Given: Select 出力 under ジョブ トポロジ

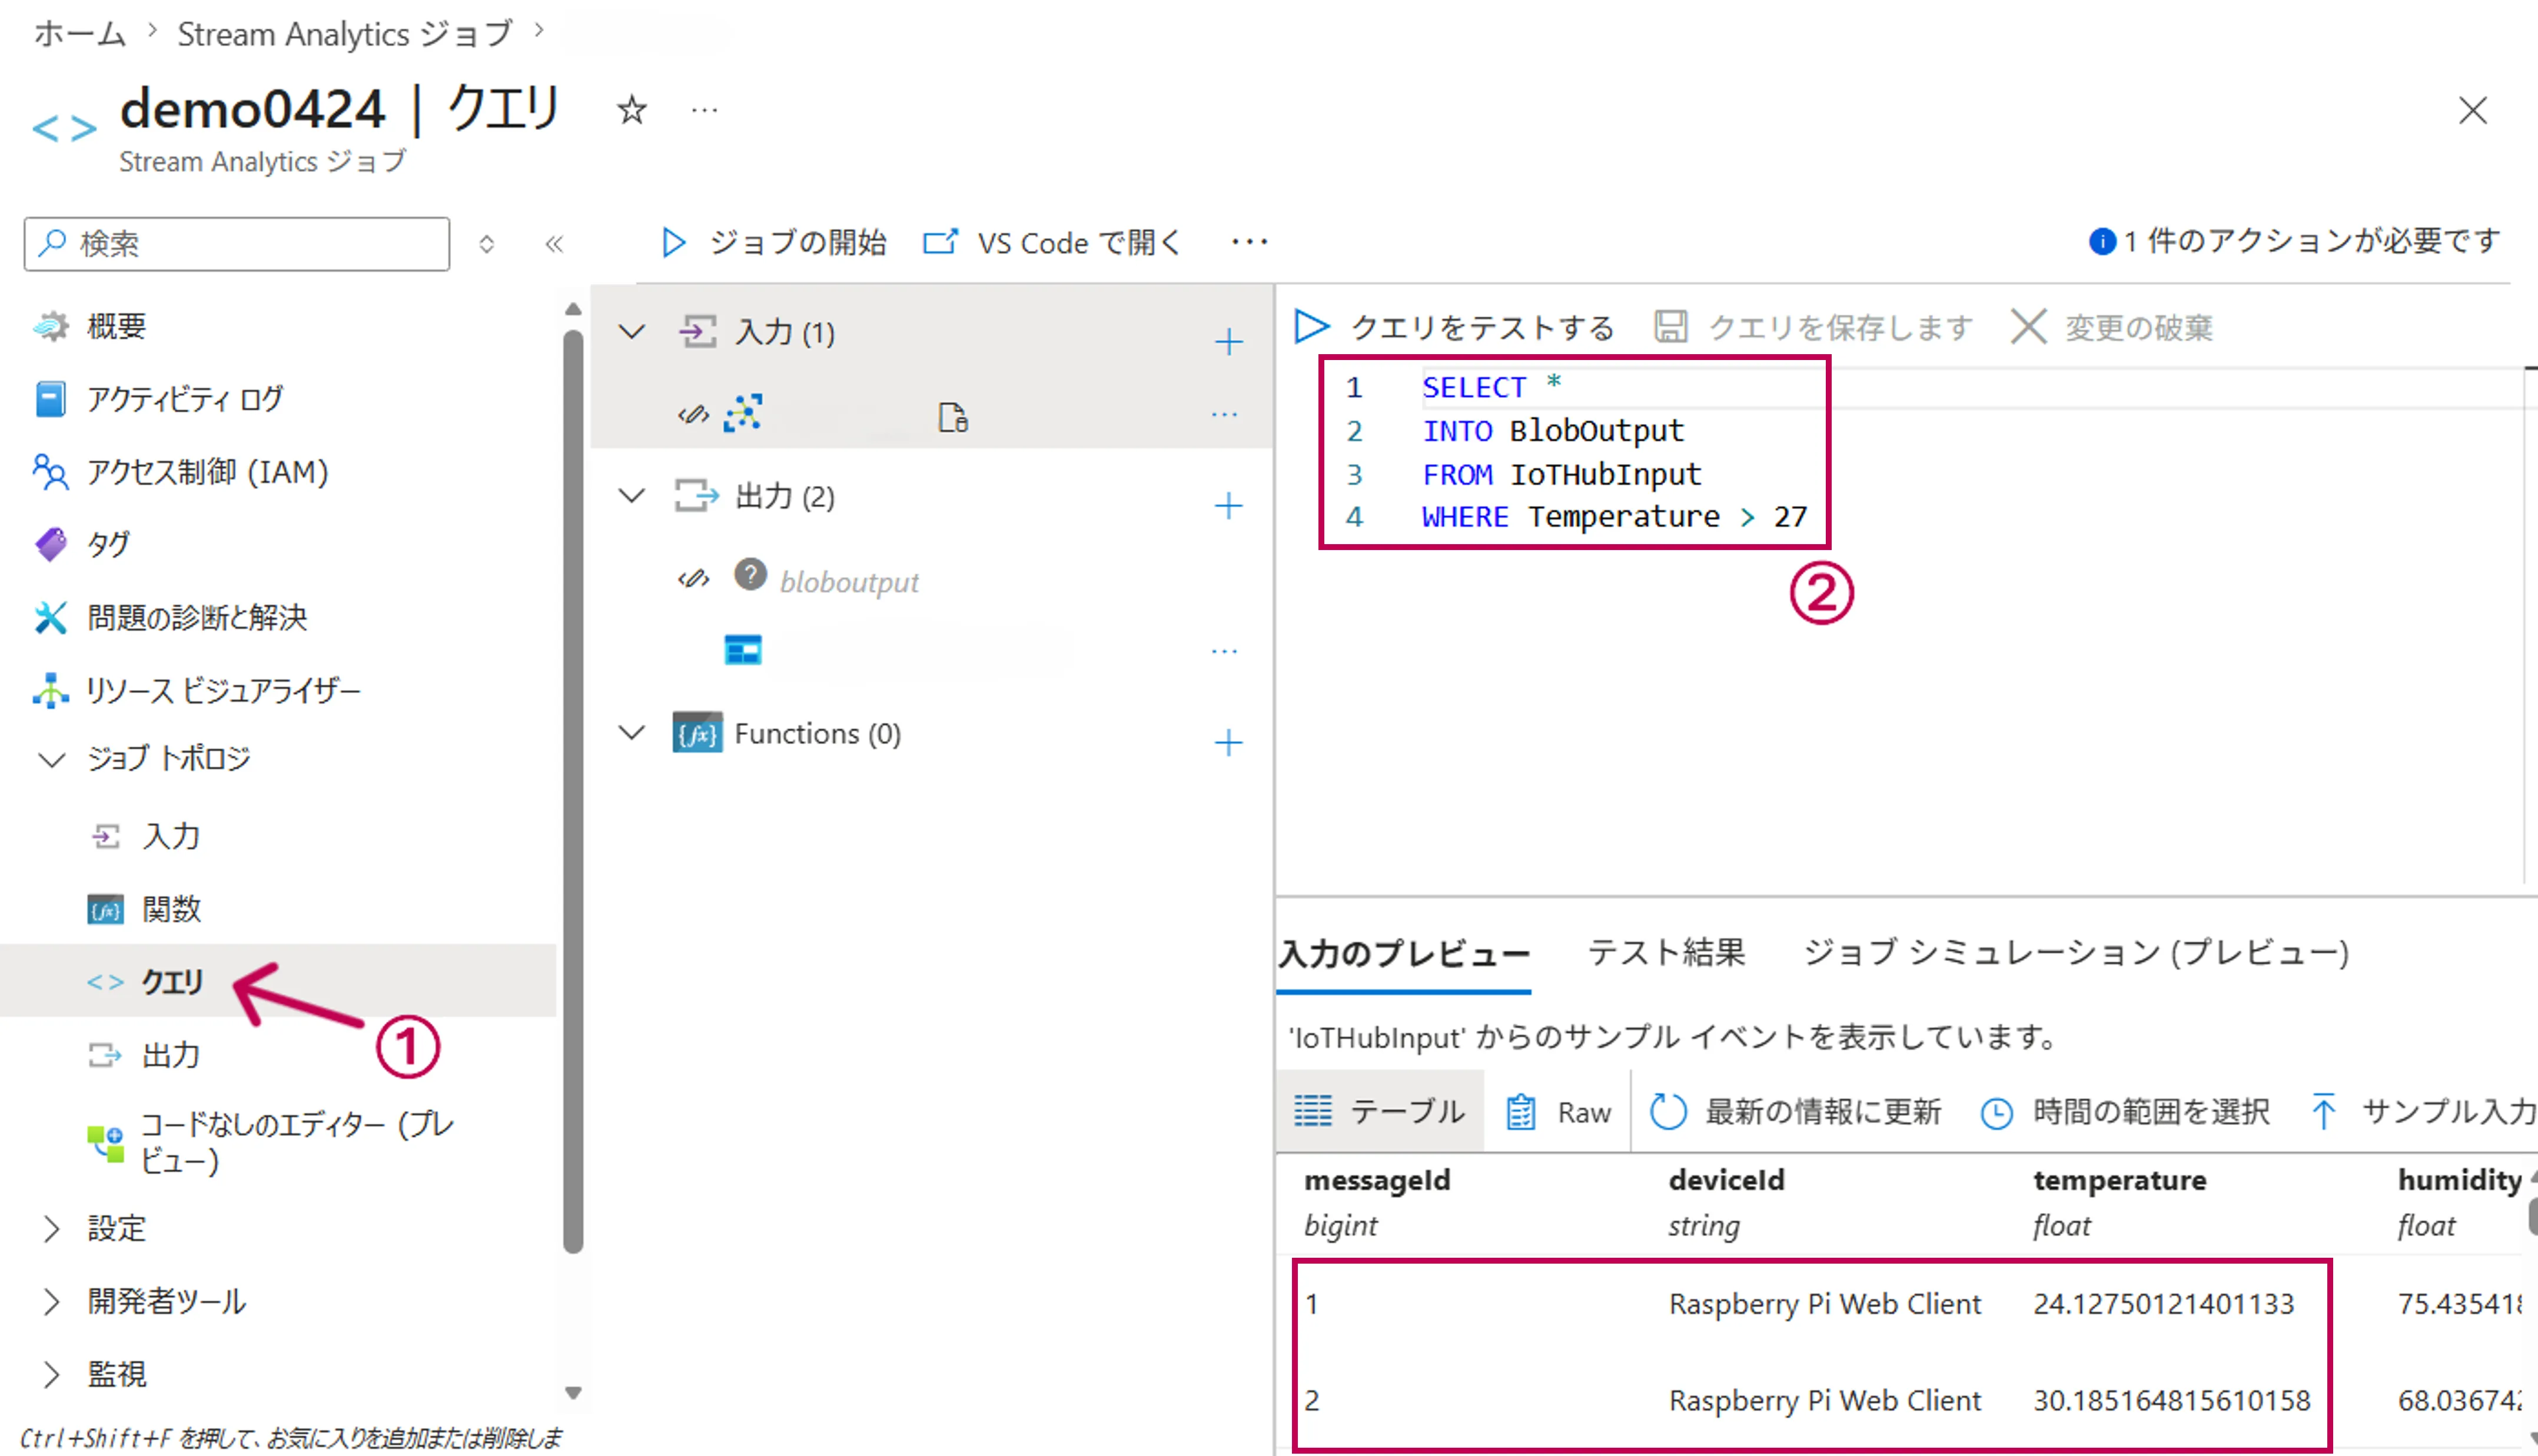Looking at the screenshot, I should (145, 1055).
